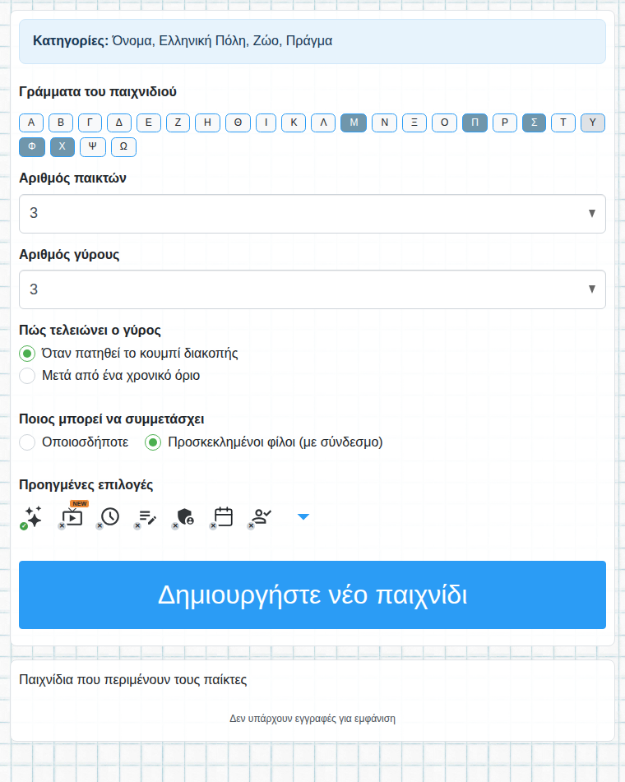
Task: Toggle letter Κ
Action: click(x=294, y=123)
